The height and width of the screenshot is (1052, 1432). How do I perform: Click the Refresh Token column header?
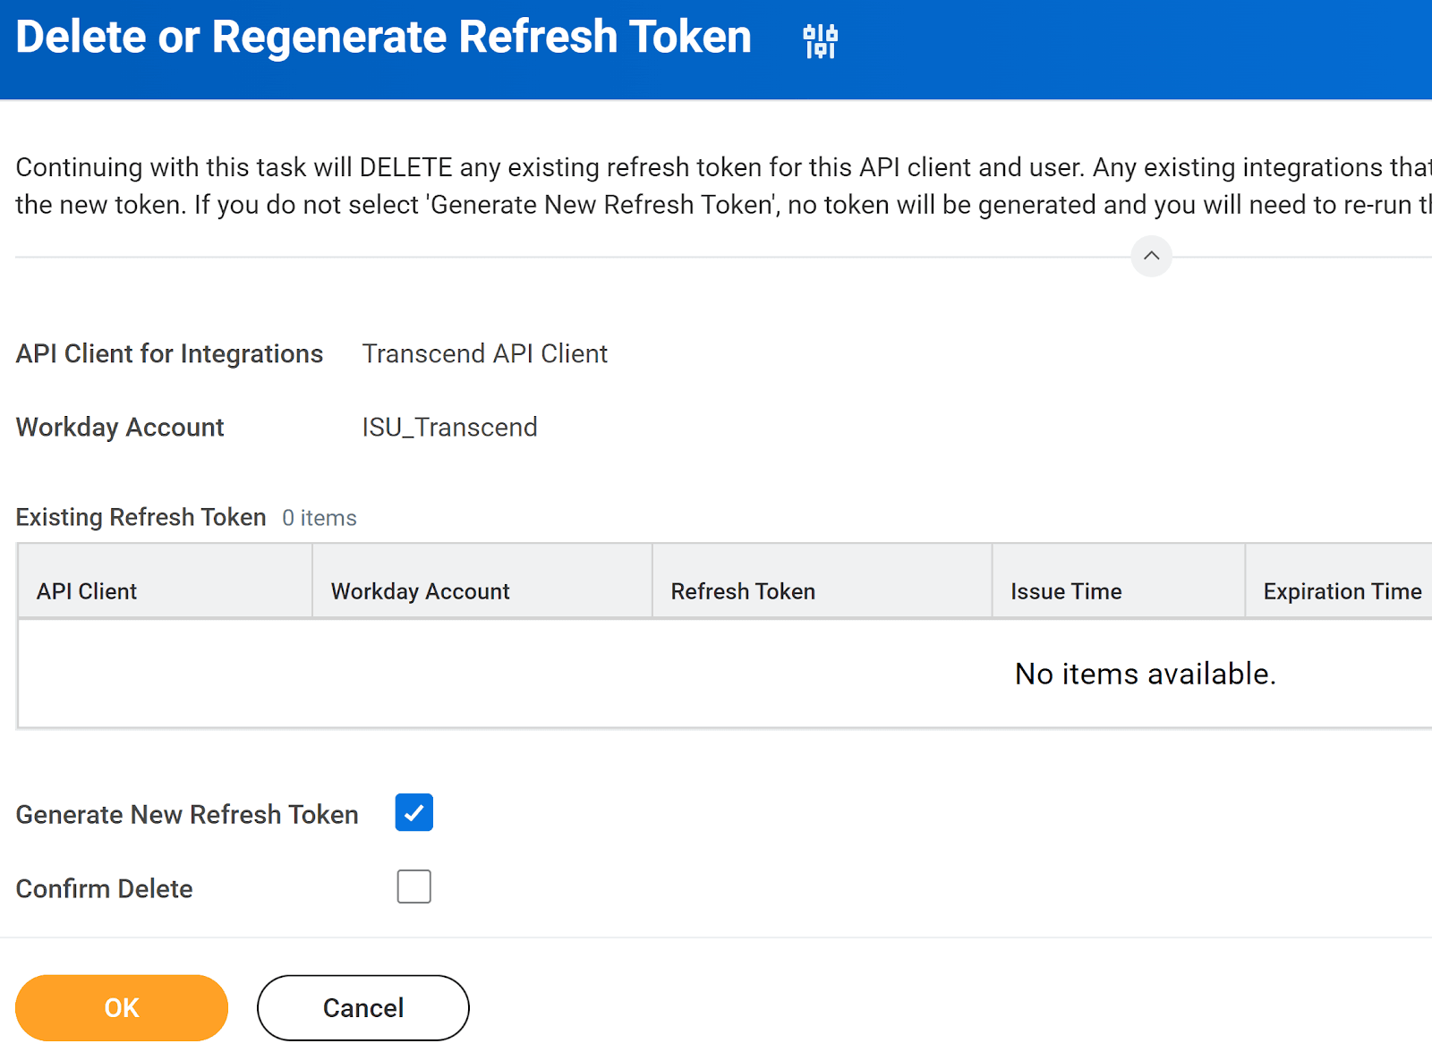pyautogui.click(x=743, y=590)
